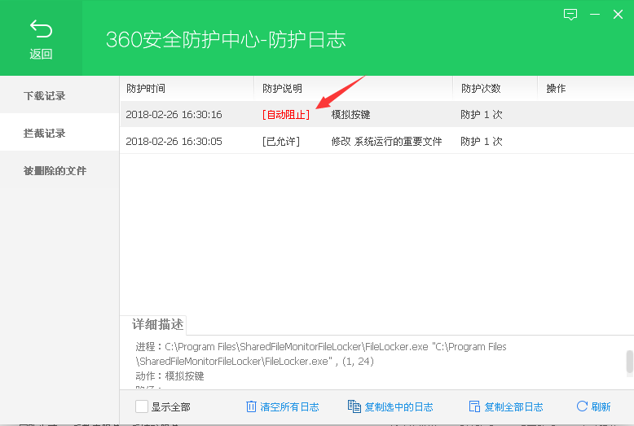Close the 360 protection log window
Image resolution: width=634 pixels, height=426 pixels.
[x=618, y=15]
